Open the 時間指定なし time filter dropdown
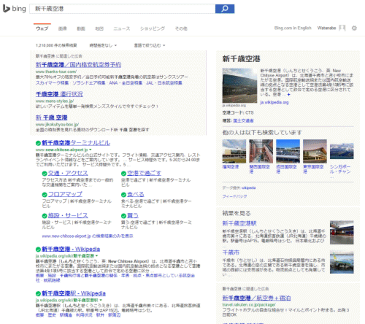Image resolution: width=365 pixels, height=324 pixels. [103, 45]
